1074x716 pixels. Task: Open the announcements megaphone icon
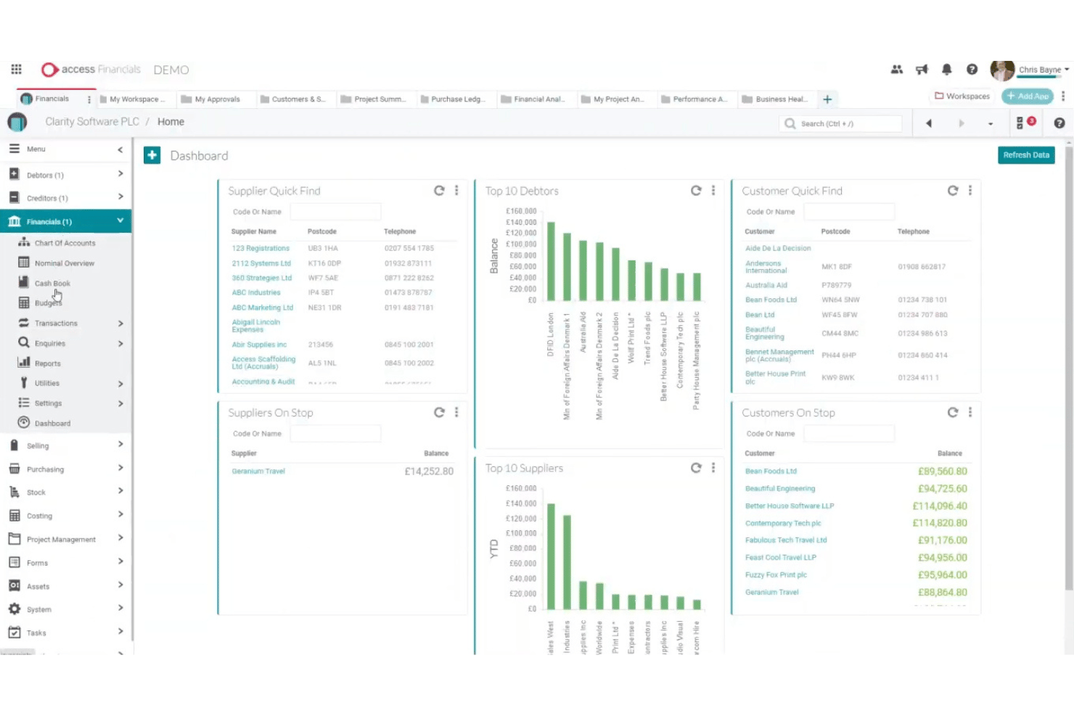(x=922, y=70)
